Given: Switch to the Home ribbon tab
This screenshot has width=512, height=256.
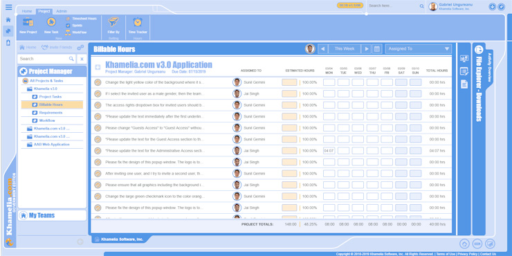Looking at the screenshot, I should (x=27, y=12).
